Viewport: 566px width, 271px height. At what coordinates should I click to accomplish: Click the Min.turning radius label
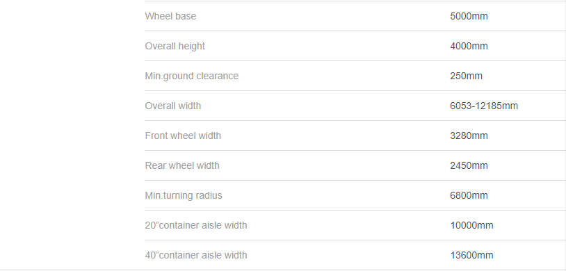pos(184,195)
